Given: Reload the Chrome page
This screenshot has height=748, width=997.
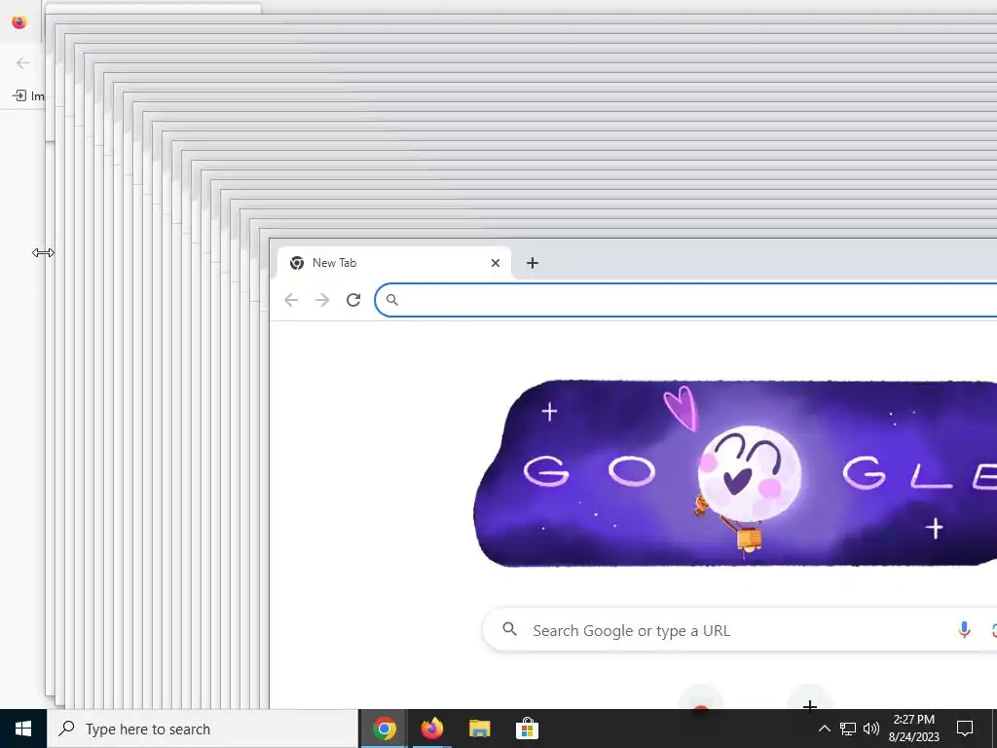Looking at the screenshot, I should (x=353, y=300).
